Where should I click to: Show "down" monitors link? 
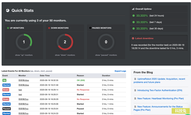tap(65, 55)
